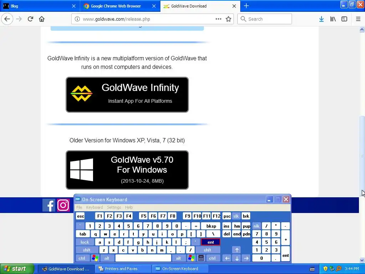Toggle num lock nlk key

coord(256,226)
